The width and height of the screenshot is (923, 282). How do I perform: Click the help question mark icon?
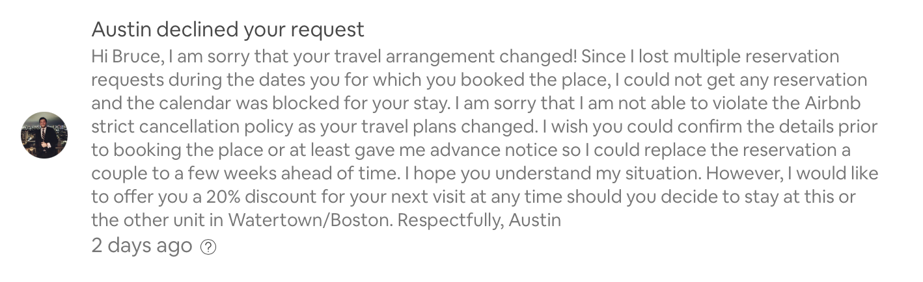[208, 248]
